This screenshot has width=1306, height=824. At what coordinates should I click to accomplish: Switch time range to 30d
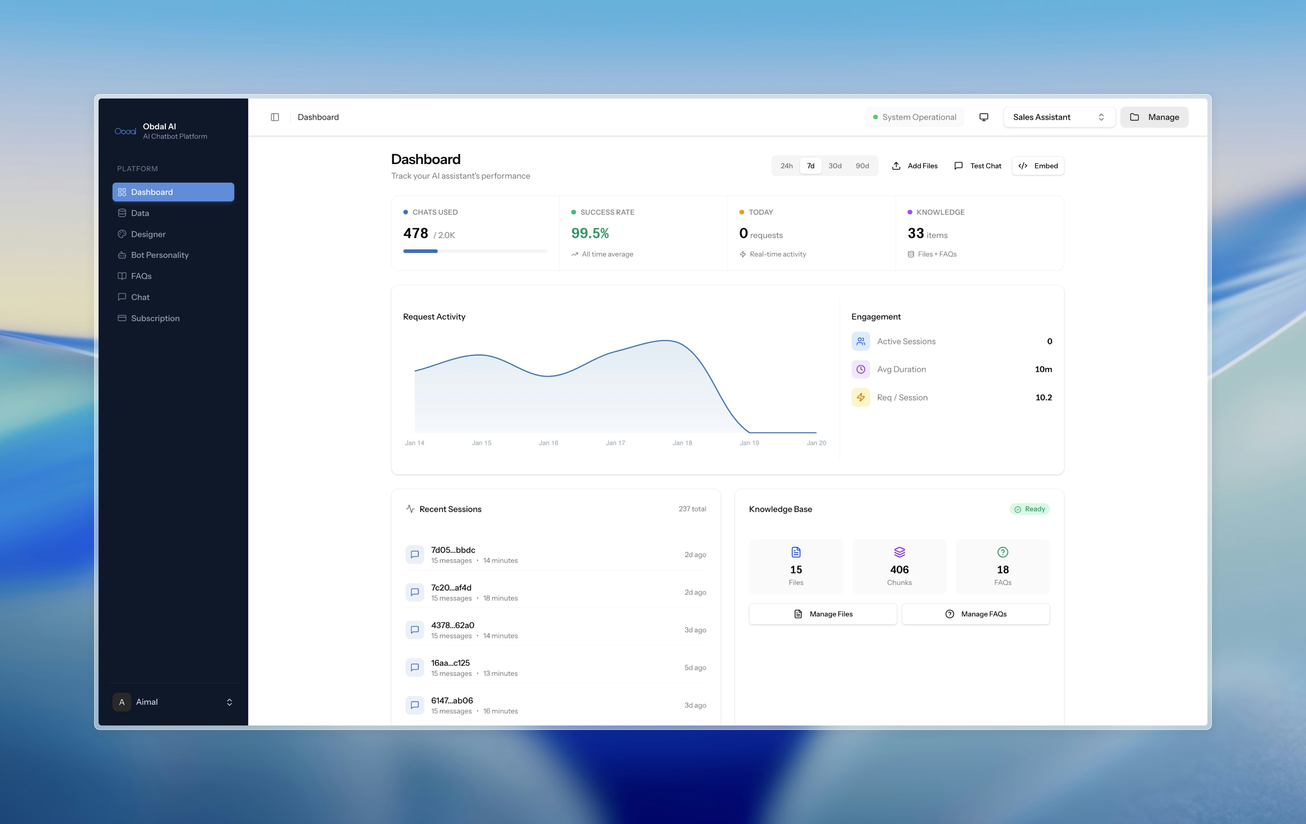click(x=835, y=166)
